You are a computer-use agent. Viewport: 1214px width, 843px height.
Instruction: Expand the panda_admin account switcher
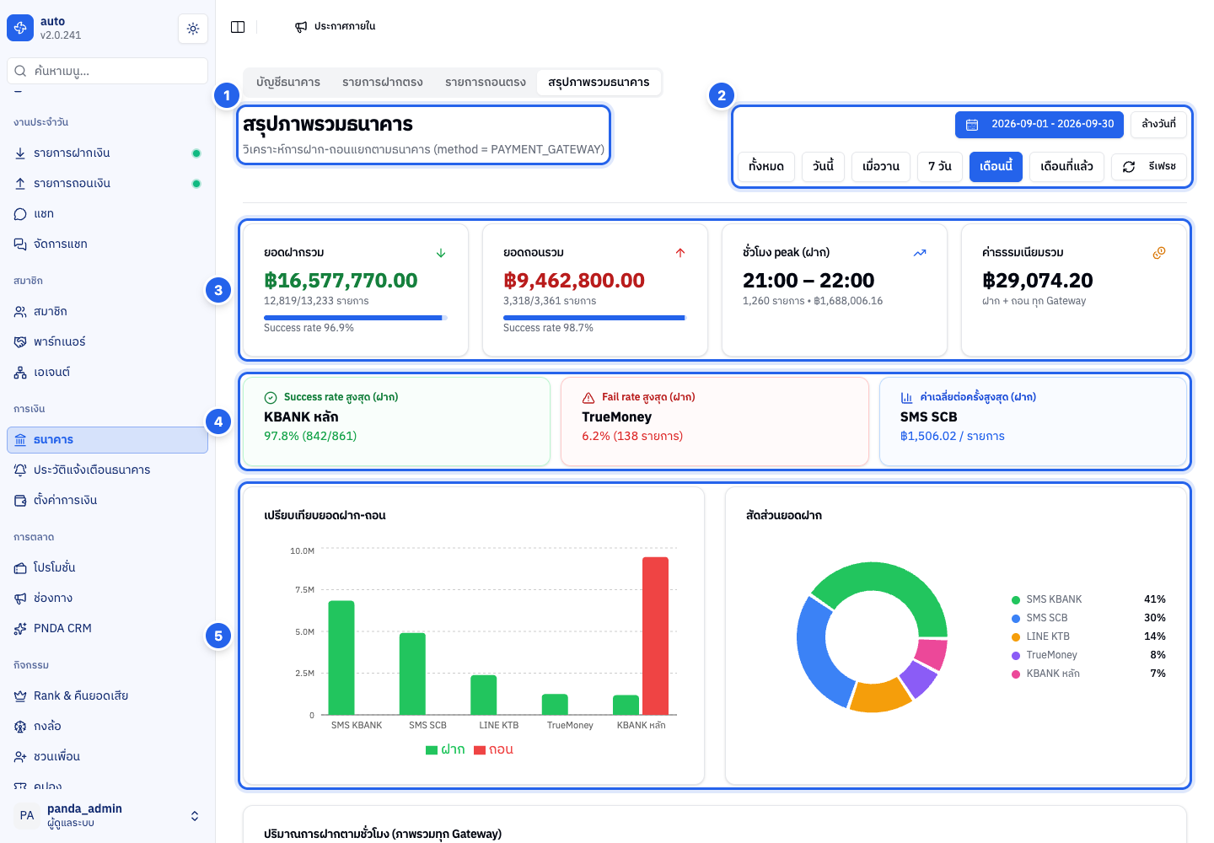point(195,816)
